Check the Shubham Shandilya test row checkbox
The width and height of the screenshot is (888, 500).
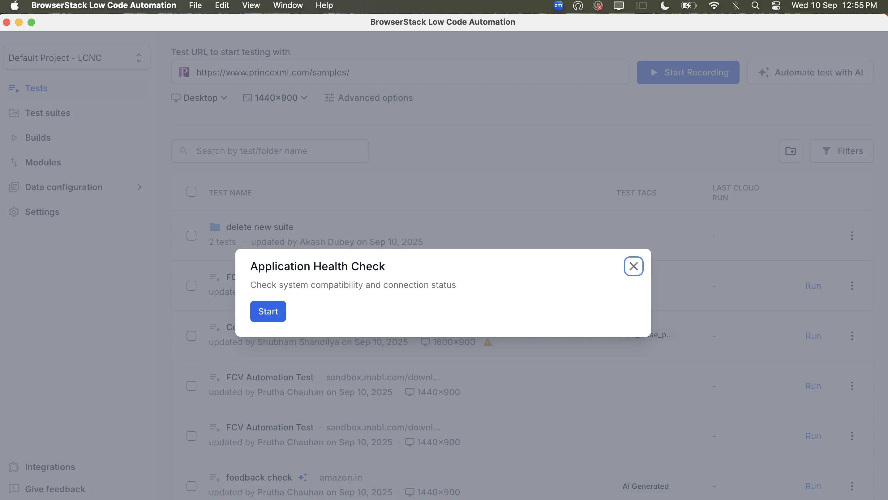pyautogui.click(x=191, y=336)
